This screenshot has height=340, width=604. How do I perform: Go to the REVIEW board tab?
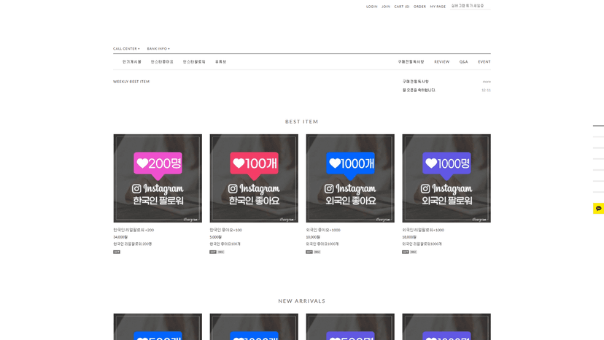coord(442,62)
